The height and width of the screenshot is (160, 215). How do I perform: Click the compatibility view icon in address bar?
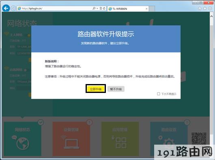click(101, 8)
